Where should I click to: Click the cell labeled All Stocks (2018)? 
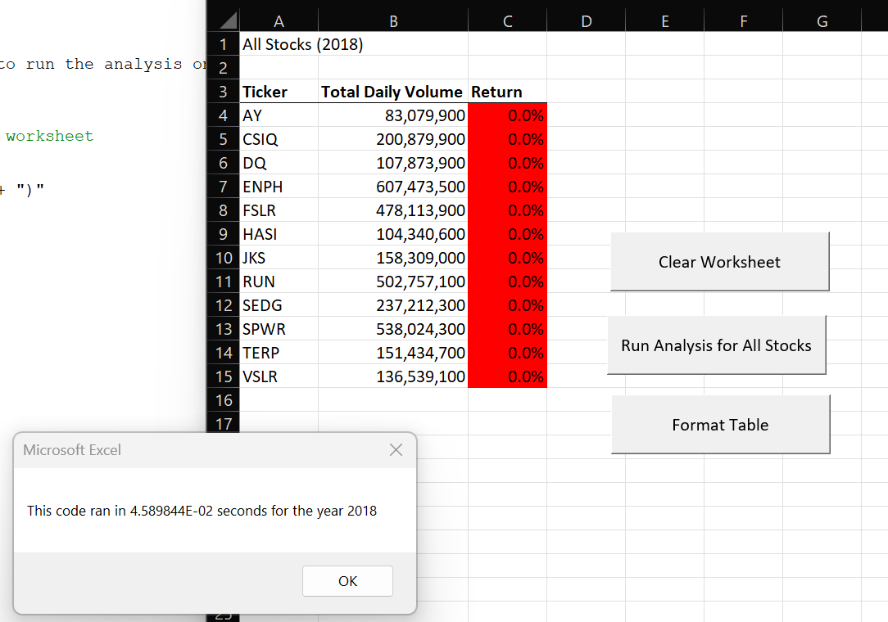click(x=279, y=44)
